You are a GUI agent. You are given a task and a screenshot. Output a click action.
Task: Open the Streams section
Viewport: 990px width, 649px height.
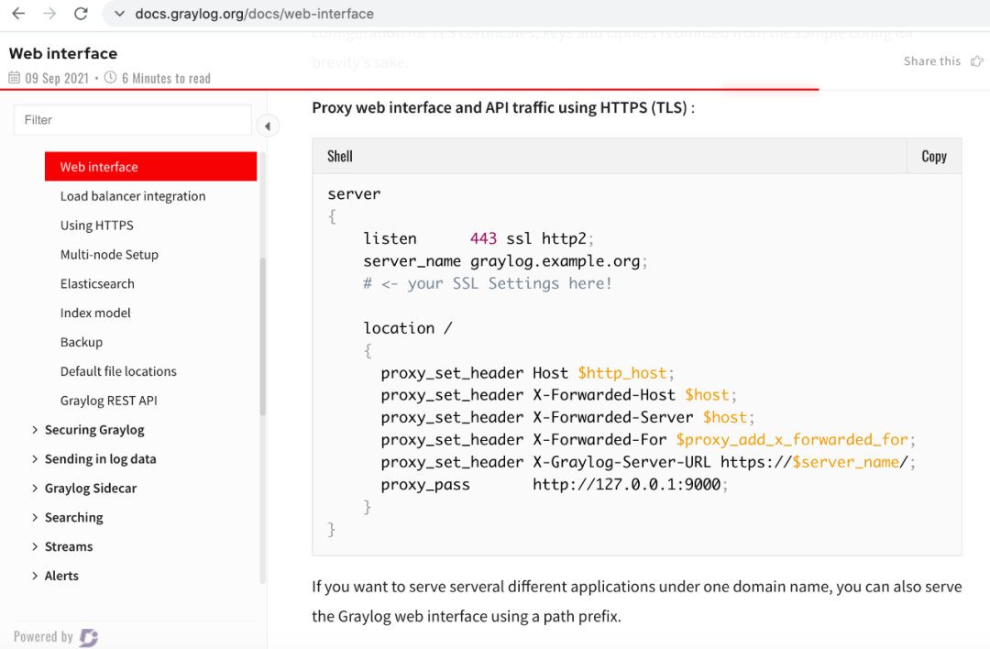pyautogui.click(x=69, y=546)
